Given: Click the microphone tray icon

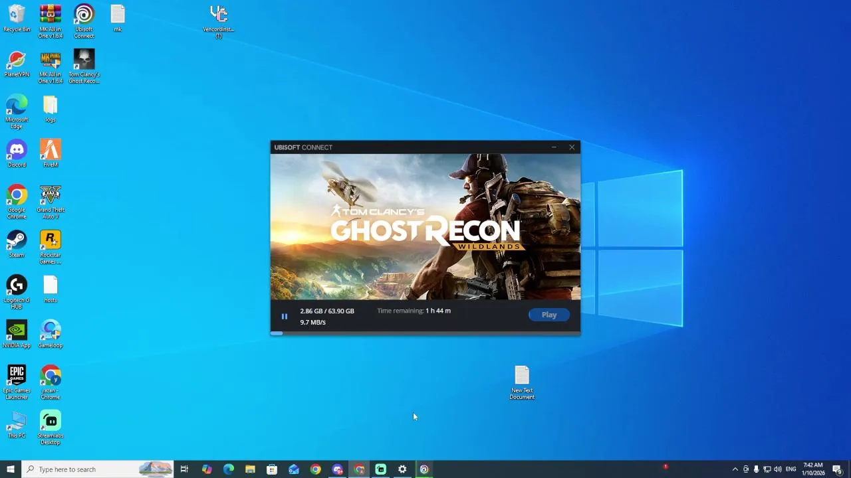Looking at the screenshot, I should [x=756, y=469].
